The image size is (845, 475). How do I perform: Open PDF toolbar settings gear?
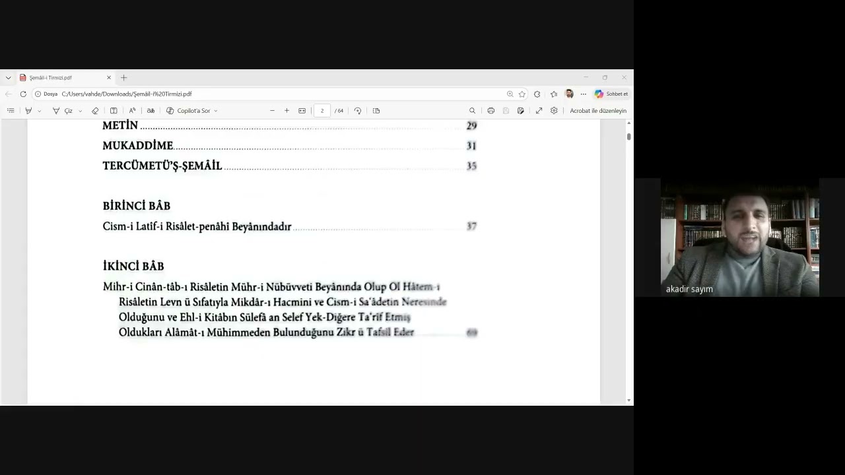pyautogui.click(x=554, y=111)
